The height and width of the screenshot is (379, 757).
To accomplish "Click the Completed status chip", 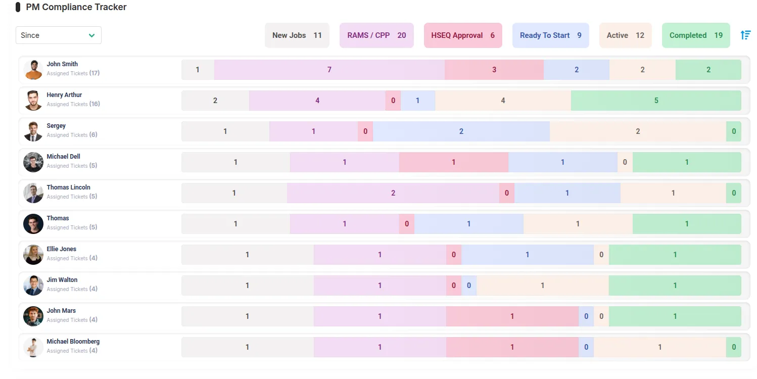I will [696, 35].
